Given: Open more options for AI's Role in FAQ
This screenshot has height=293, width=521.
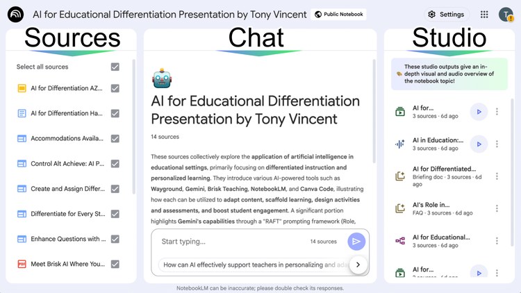Looking at the screenshot, I should pos(497,208).
